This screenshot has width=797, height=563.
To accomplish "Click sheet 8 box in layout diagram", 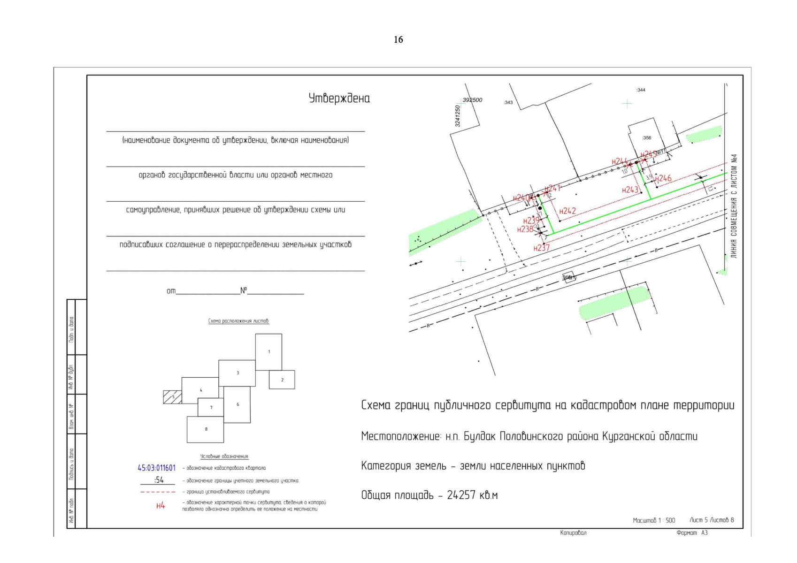I will 205,429.
